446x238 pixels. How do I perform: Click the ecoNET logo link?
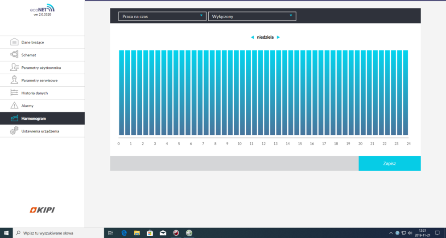[42, 8]
